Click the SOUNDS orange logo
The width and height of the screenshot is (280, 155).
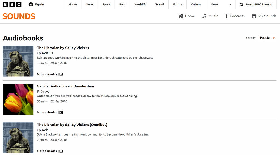(x=19, y=16)
